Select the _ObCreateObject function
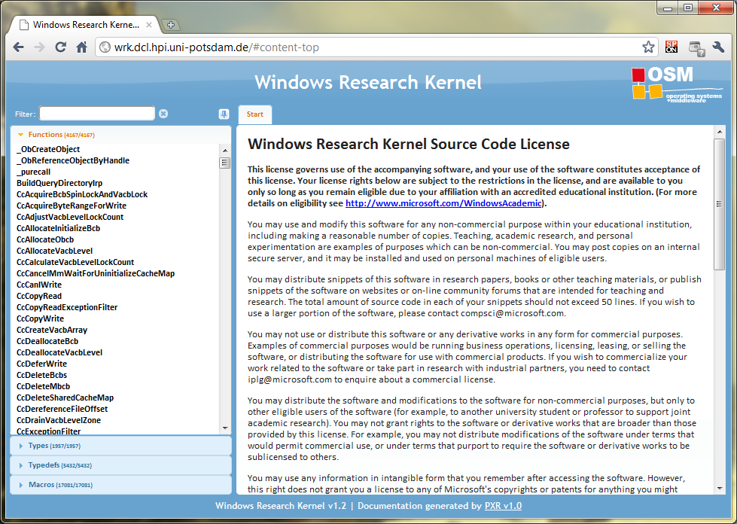The image size is (737, 524). click(x=48, y=149)
